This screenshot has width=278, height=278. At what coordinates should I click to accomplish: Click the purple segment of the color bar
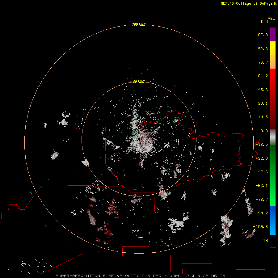273,34
